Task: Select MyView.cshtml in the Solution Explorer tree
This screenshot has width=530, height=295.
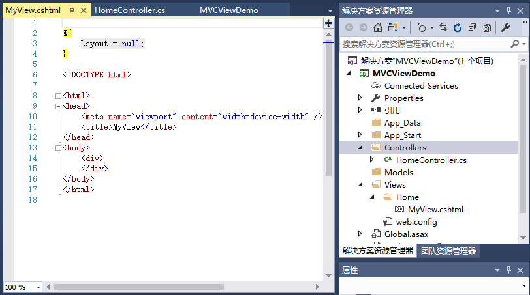Action: [x=435, y=210]
